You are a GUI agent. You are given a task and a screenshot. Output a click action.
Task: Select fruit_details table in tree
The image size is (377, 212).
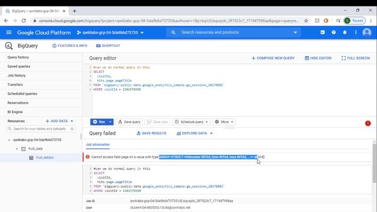point(45,158)
